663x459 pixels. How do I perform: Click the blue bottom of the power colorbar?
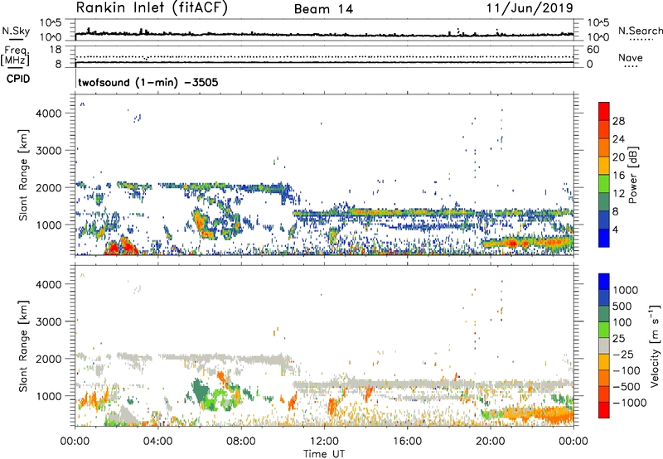pos(604,238)
